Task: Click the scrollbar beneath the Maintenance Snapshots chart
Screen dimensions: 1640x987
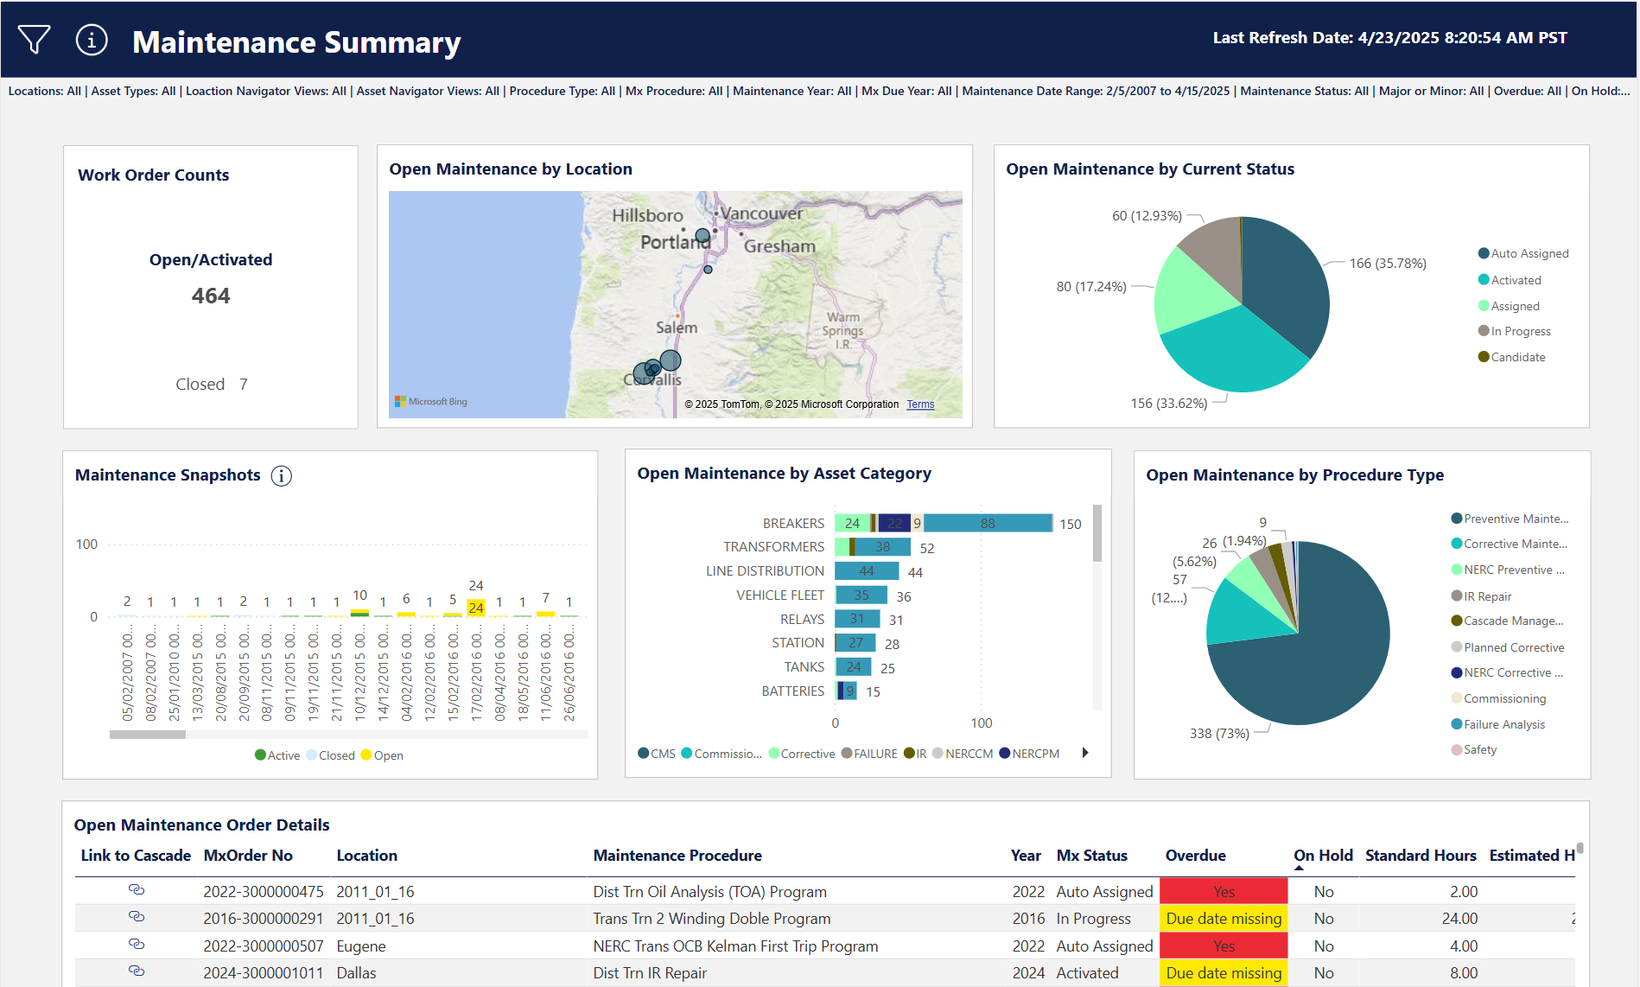Action: tap(147, 734)
